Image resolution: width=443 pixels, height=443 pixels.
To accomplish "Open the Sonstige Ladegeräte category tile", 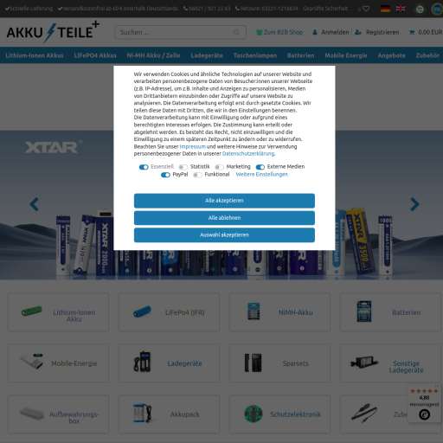I will [x=391, y=363].
